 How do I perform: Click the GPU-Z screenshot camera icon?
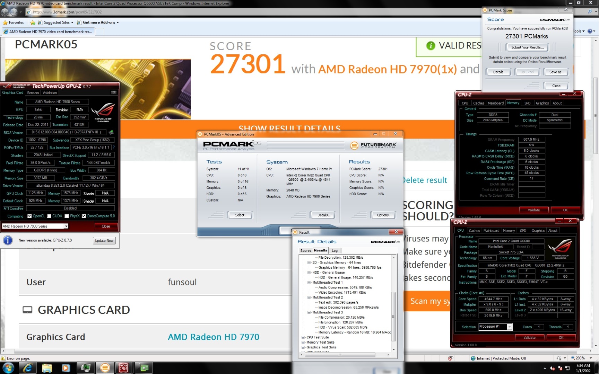pyautogui.click(x=114, y=92)
